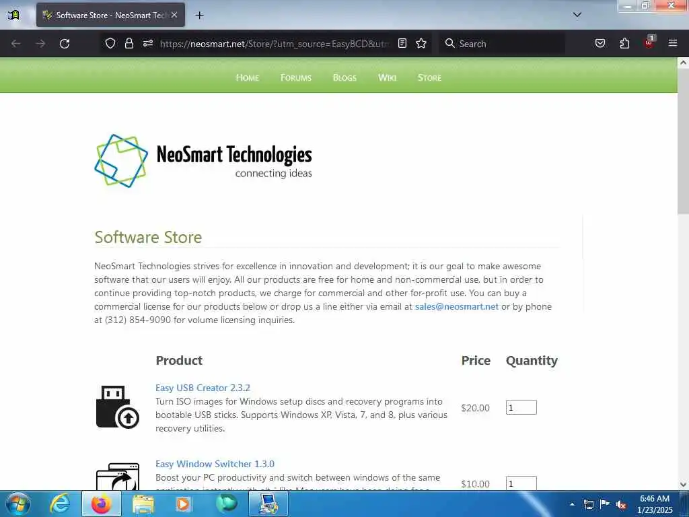Open the Wiki navigation menu item
Image resolution: width=689 pixels, height=517 pixels.
(x=387, y=78)
